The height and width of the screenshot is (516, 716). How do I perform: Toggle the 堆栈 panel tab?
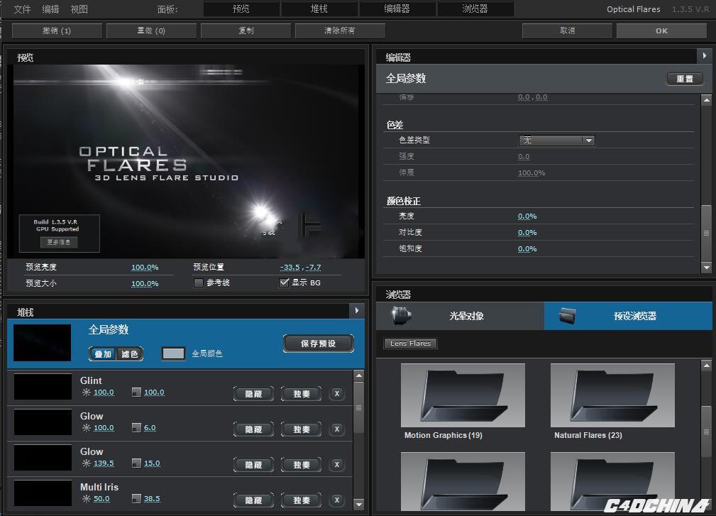pyautogui.click(x=319, y=9)
